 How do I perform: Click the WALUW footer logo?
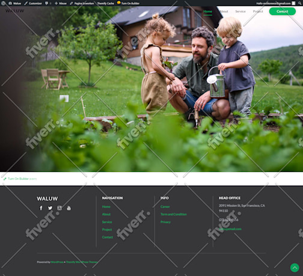pos(47,198)
